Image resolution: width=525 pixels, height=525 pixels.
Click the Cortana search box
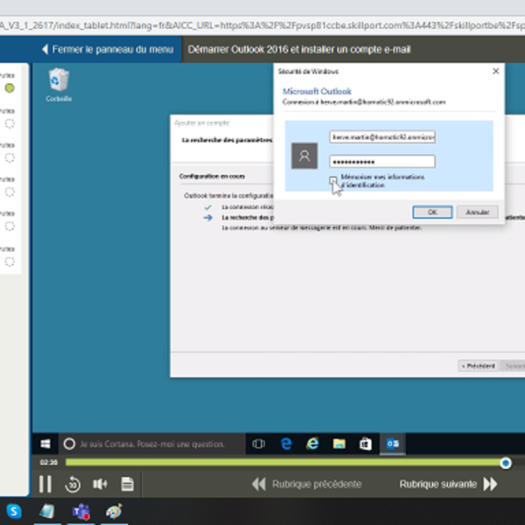[x=152, y=444]
